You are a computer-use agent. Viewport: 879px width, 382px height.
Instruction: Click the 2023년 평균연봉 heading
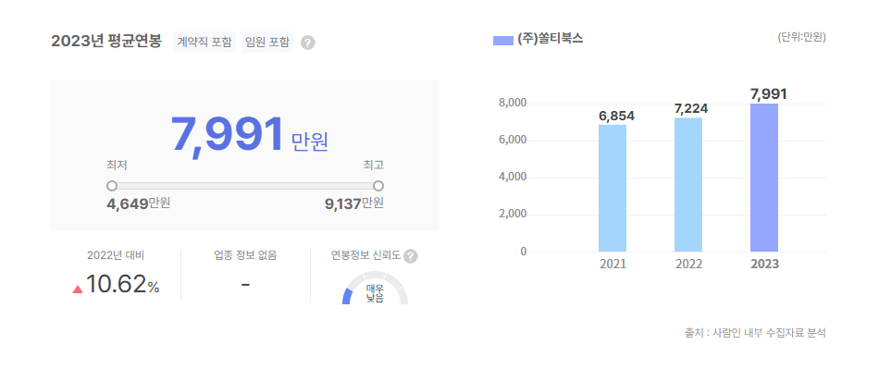(106, 42)
